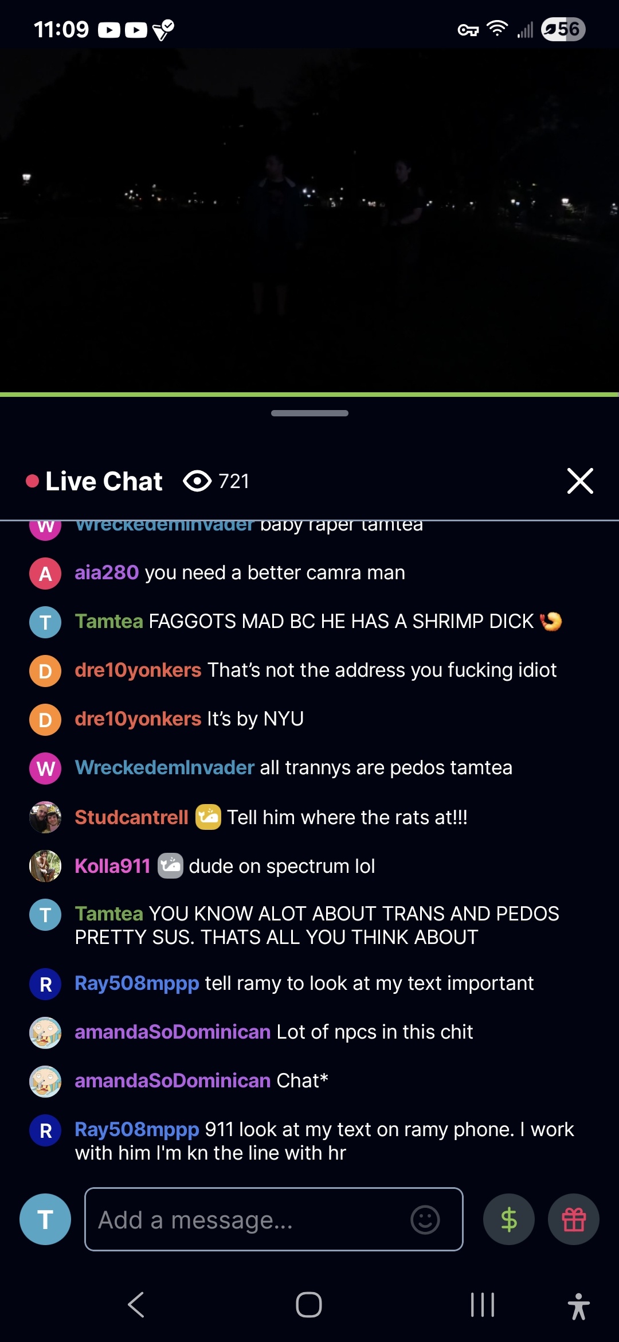
Task: Close the Live Chat panel
Action: 580,481
